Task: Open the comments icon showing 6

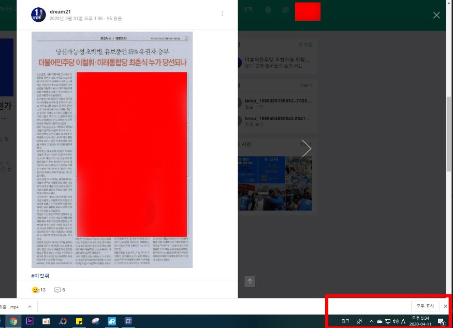Action: [57, 290]
